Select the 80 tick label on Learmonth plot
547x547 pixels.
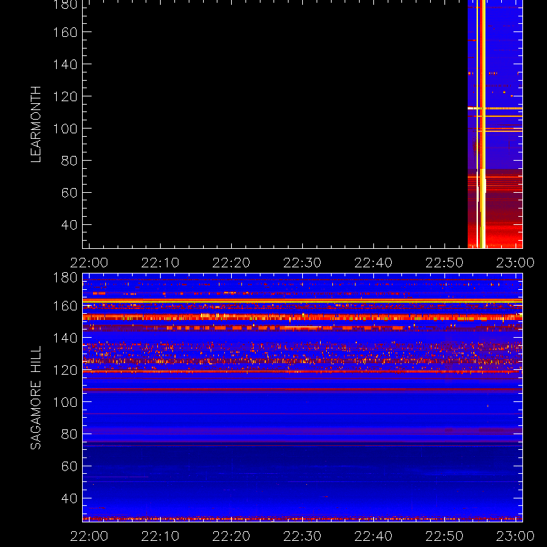[x=69, y=161]
